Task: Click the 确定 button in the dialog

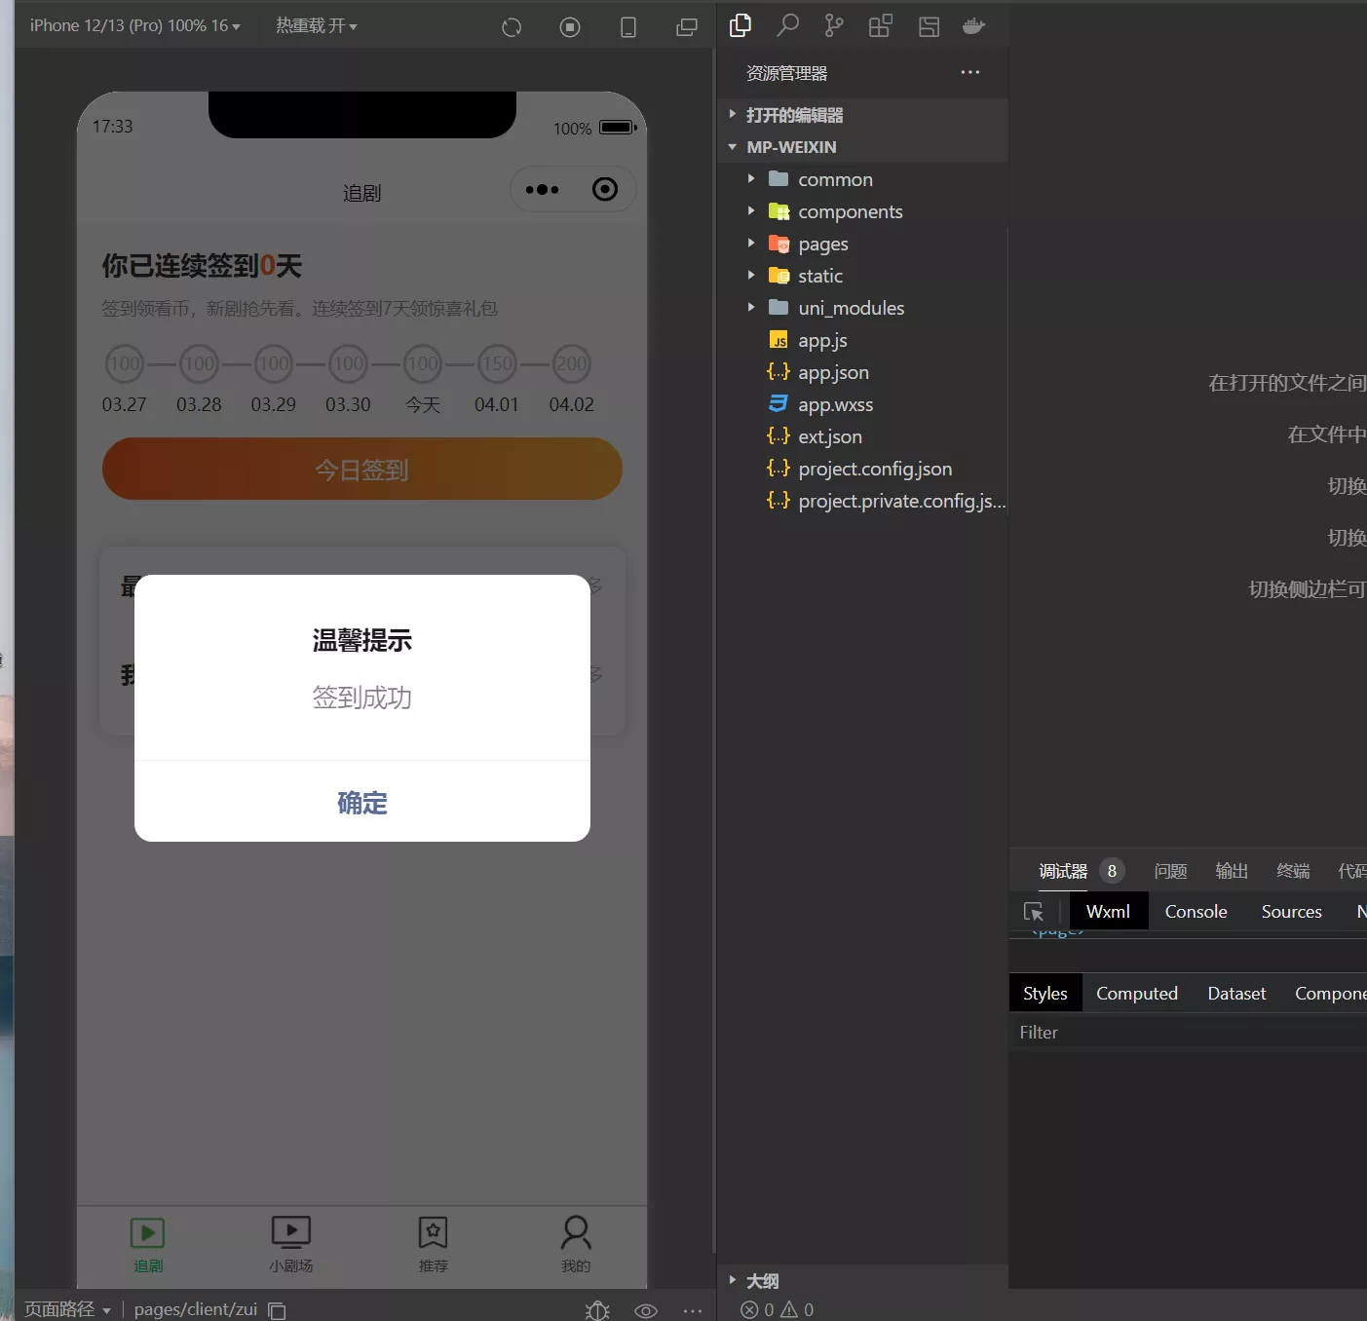Action: tap(361, 803)
